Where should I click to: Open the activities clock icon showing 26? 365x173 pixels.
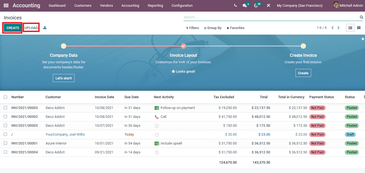(256, 5)
